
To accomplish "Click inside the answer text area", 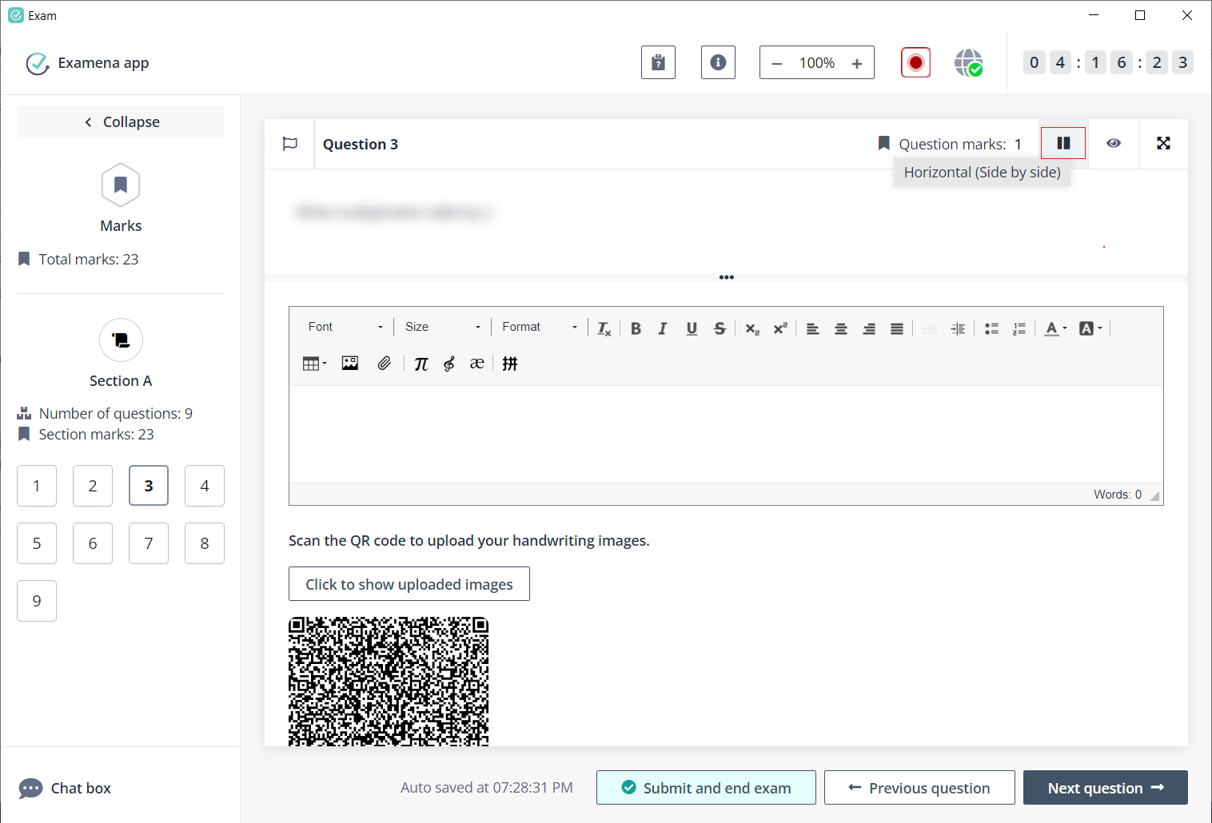I will pyautogui.click(x=726, y=434).
